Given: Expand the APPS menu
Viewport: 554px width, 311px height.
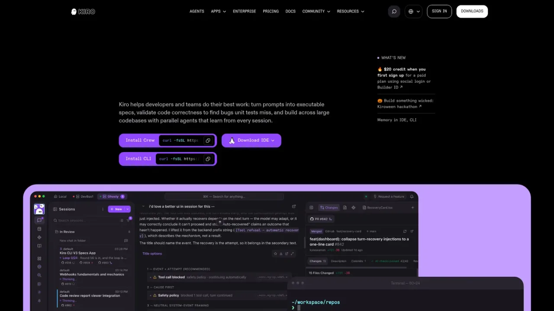Looking at the screenshot, I should click(218, 12).
